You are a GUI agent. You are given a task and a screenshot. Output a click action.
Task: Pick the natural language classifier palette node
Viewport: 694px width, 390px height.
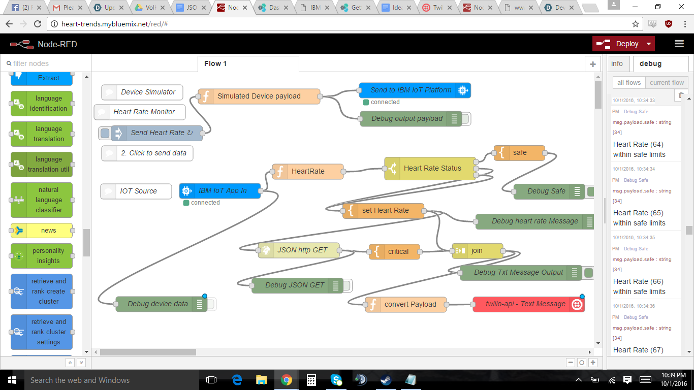[x=42, y=200]
